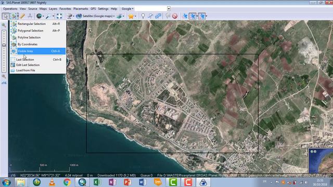The width and height of the screenshot is (333, 187).
Task: Open the Favorites menu
Action: pyautogui.click(x=65, y=9)
